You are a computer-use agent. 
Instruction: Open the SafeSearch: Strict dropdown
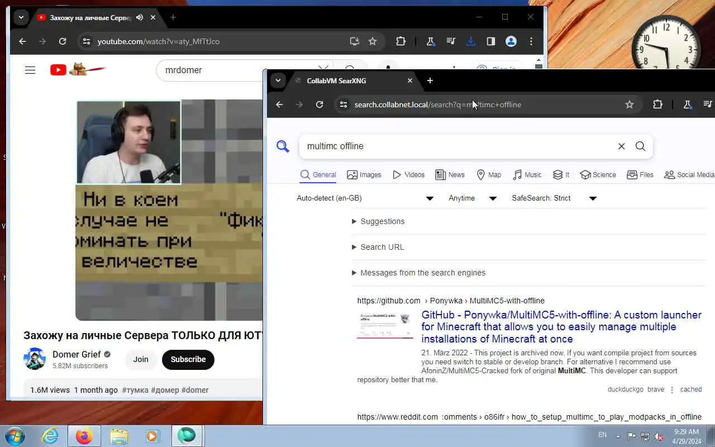coord(554,198)
